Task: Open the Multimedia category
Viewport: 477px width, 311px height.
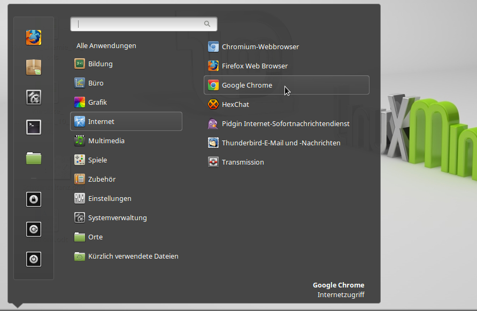Action: (126, 141)
